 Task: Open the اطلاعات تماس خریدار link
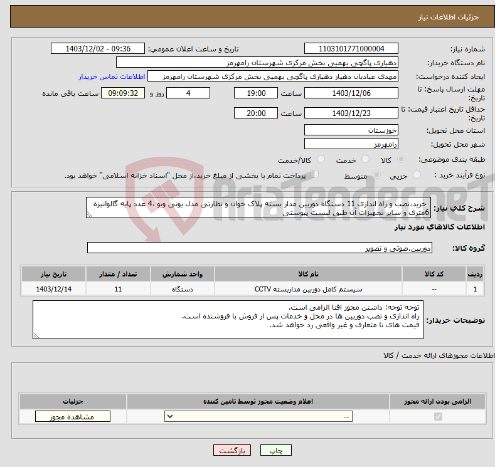point(112,76)
